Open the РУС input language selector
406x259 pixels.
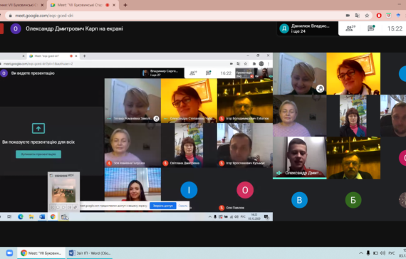pos(392,253)
